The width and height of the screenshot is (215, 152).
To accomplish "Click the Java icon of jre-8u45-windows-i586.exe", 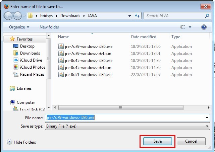I will click(61, 60).
